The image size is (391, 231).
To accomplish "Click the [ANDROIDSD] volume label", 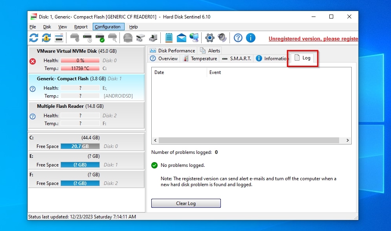I will pos(118,96).
